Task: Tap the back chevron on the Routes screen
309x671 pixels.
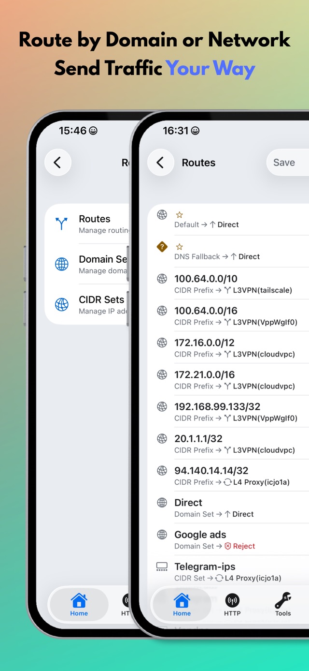Action: [160, 163]
